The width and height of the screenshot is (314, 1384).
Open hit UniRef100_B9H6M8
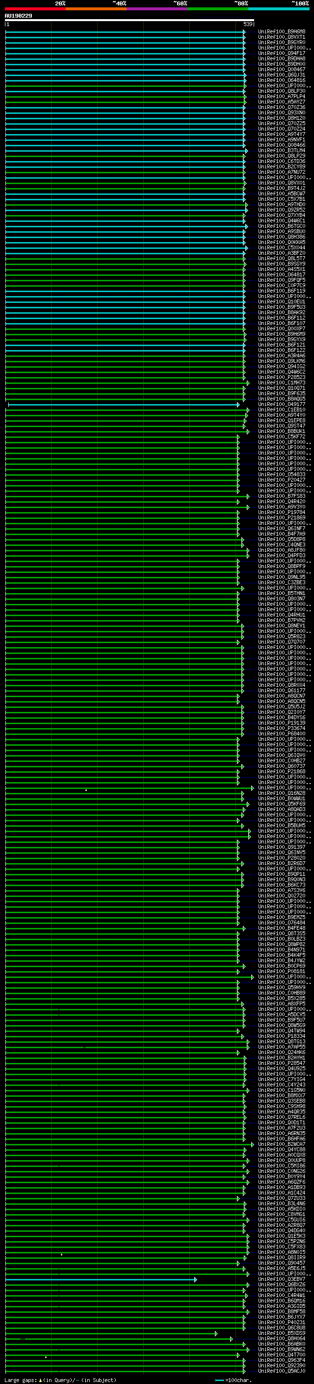tap(282, 32)
